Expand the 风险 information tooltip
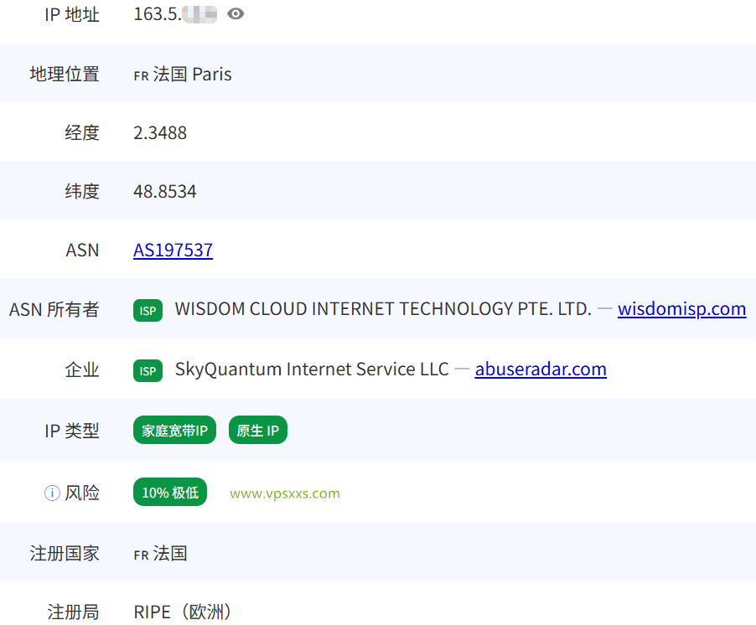Screen dimensions: 756x625 click(52, 493)
